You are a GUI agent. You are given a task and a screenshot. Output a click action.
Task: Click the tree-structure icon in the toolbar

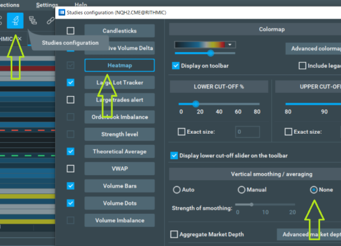click(x=33, y=20)
